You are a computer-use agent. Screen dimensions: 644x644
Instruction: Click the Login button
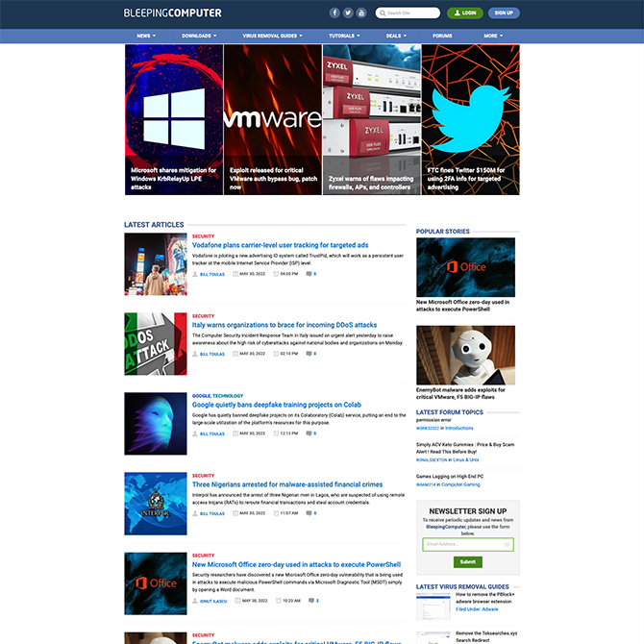click(465, 13)
